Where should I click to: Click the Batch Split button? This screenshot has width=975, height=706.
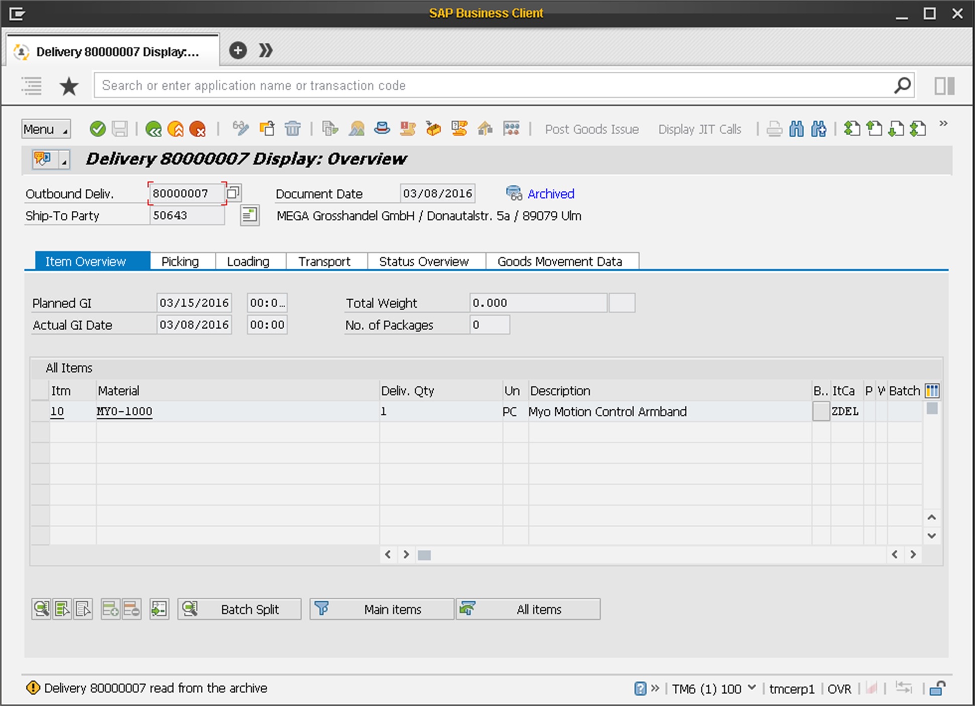(x=239, y=609)
